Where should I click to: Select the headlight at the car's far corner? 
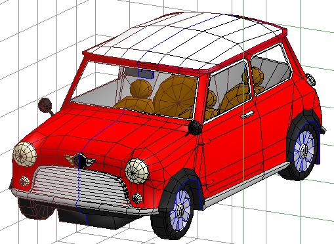pos(24,154)
